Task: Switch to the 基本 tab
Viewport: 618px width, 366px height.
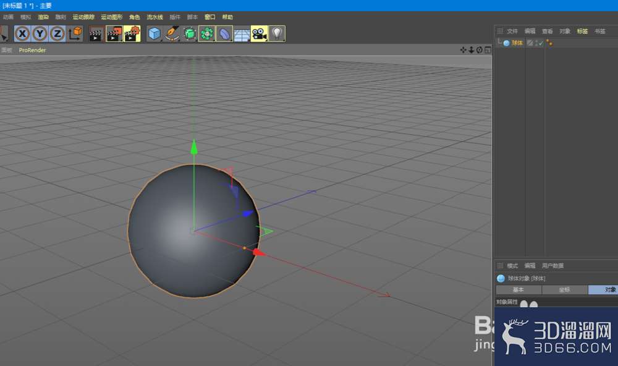Action: pyautogui.click(x=519, y=290)
